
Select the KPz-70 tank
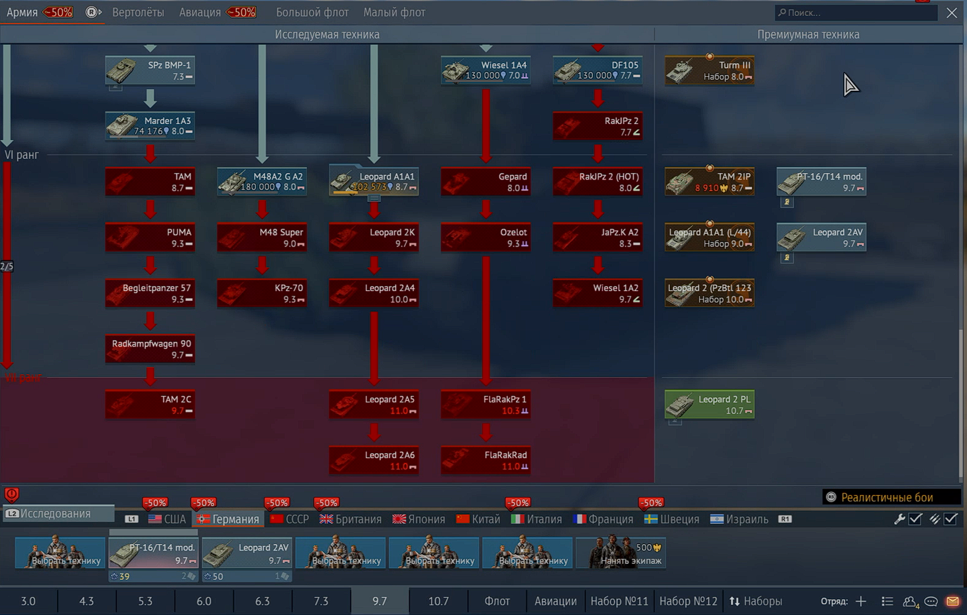(262, 293)
